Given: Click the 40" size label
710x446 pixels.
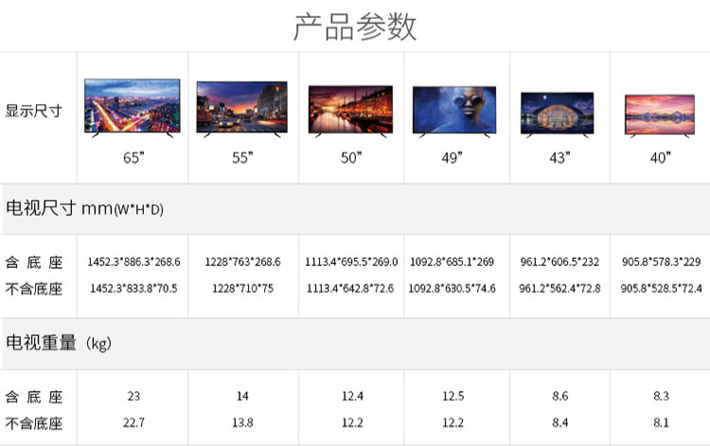Looking at the screenshot, I should tap(660, 157).
